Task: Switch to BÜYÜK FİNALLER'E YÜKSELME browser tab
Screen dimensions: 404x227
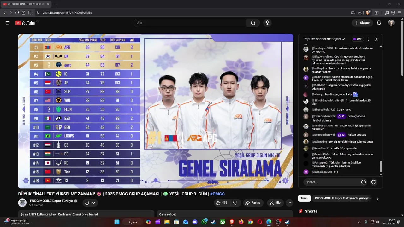Action: [27, 4]
